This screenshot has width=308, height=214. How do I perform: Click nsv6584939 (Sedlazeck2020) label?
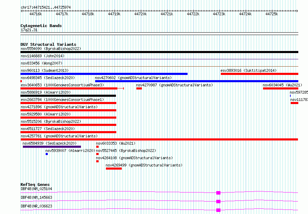49,143
